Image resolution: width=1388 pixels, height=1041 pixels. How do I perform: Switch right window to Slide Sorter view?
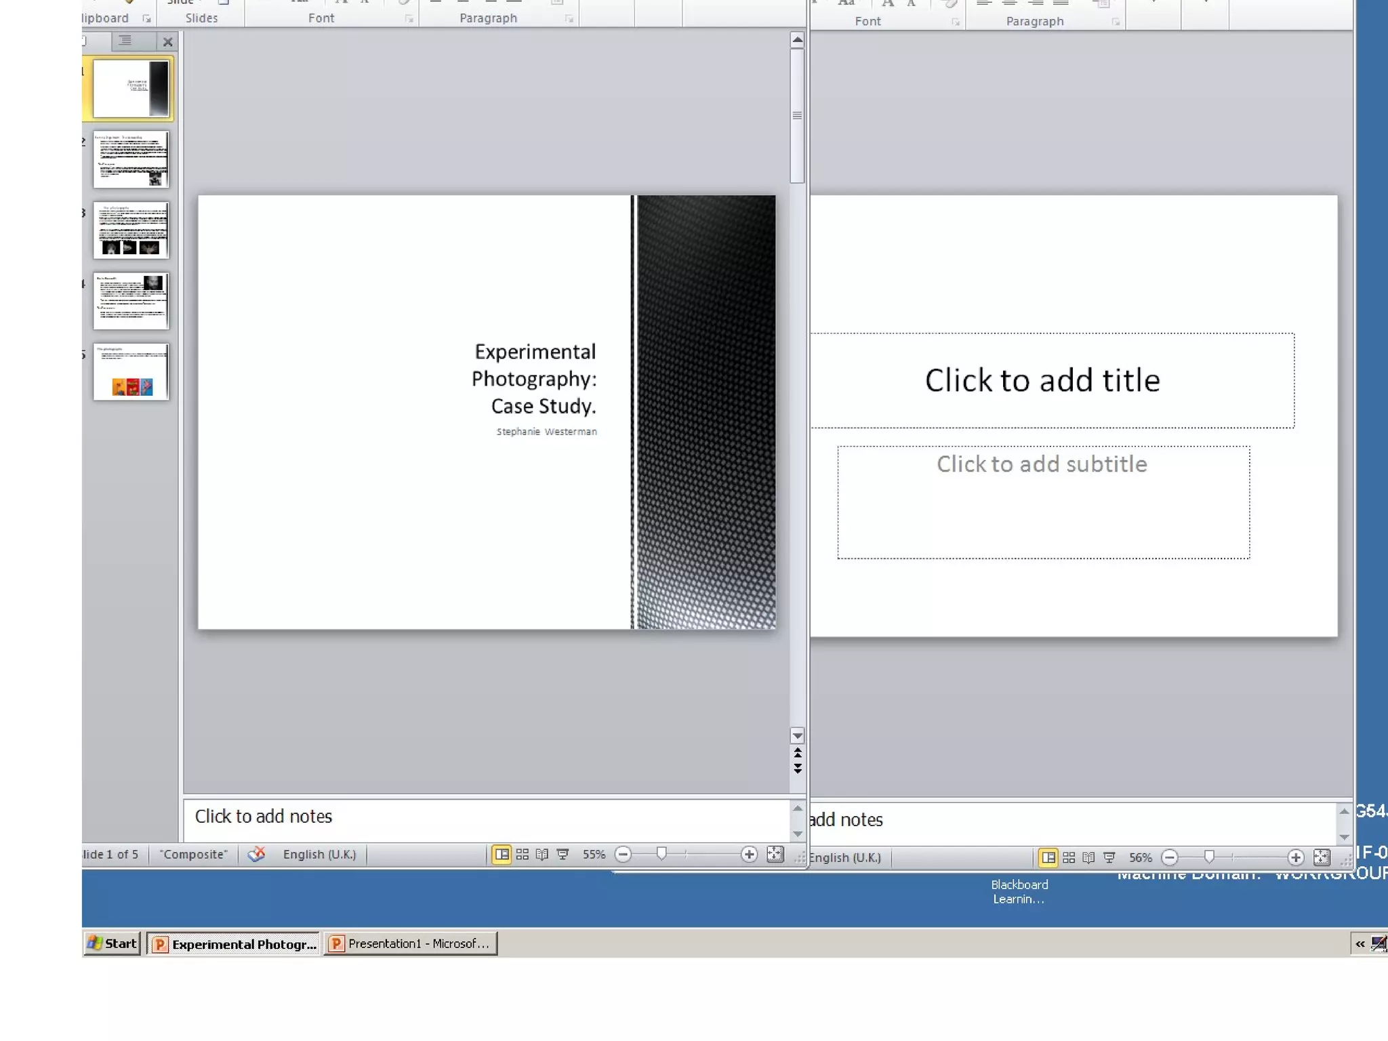[x=1069, y=858]
